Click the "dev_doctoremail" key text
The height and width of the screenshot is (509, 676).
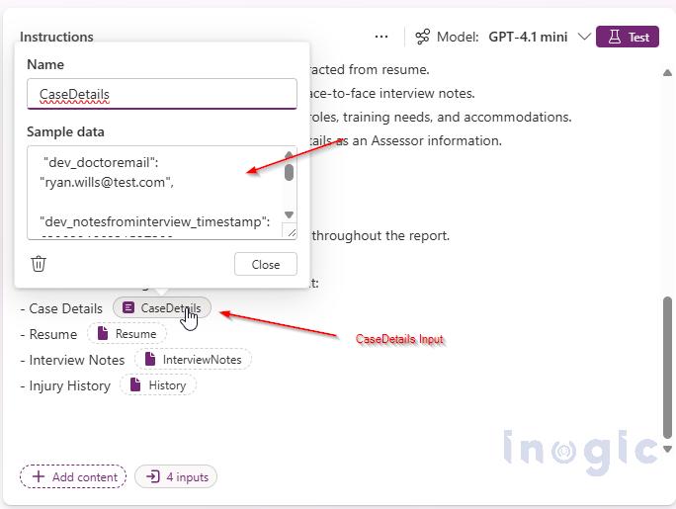click(x=101, y=162)
